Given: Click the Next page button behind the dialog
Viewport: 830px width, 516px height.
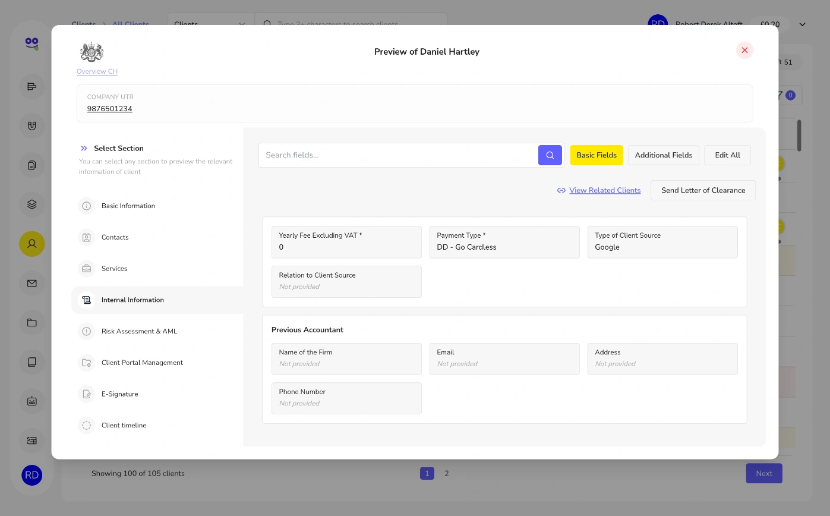Looking at the screenshot, I should pos(764,474).
